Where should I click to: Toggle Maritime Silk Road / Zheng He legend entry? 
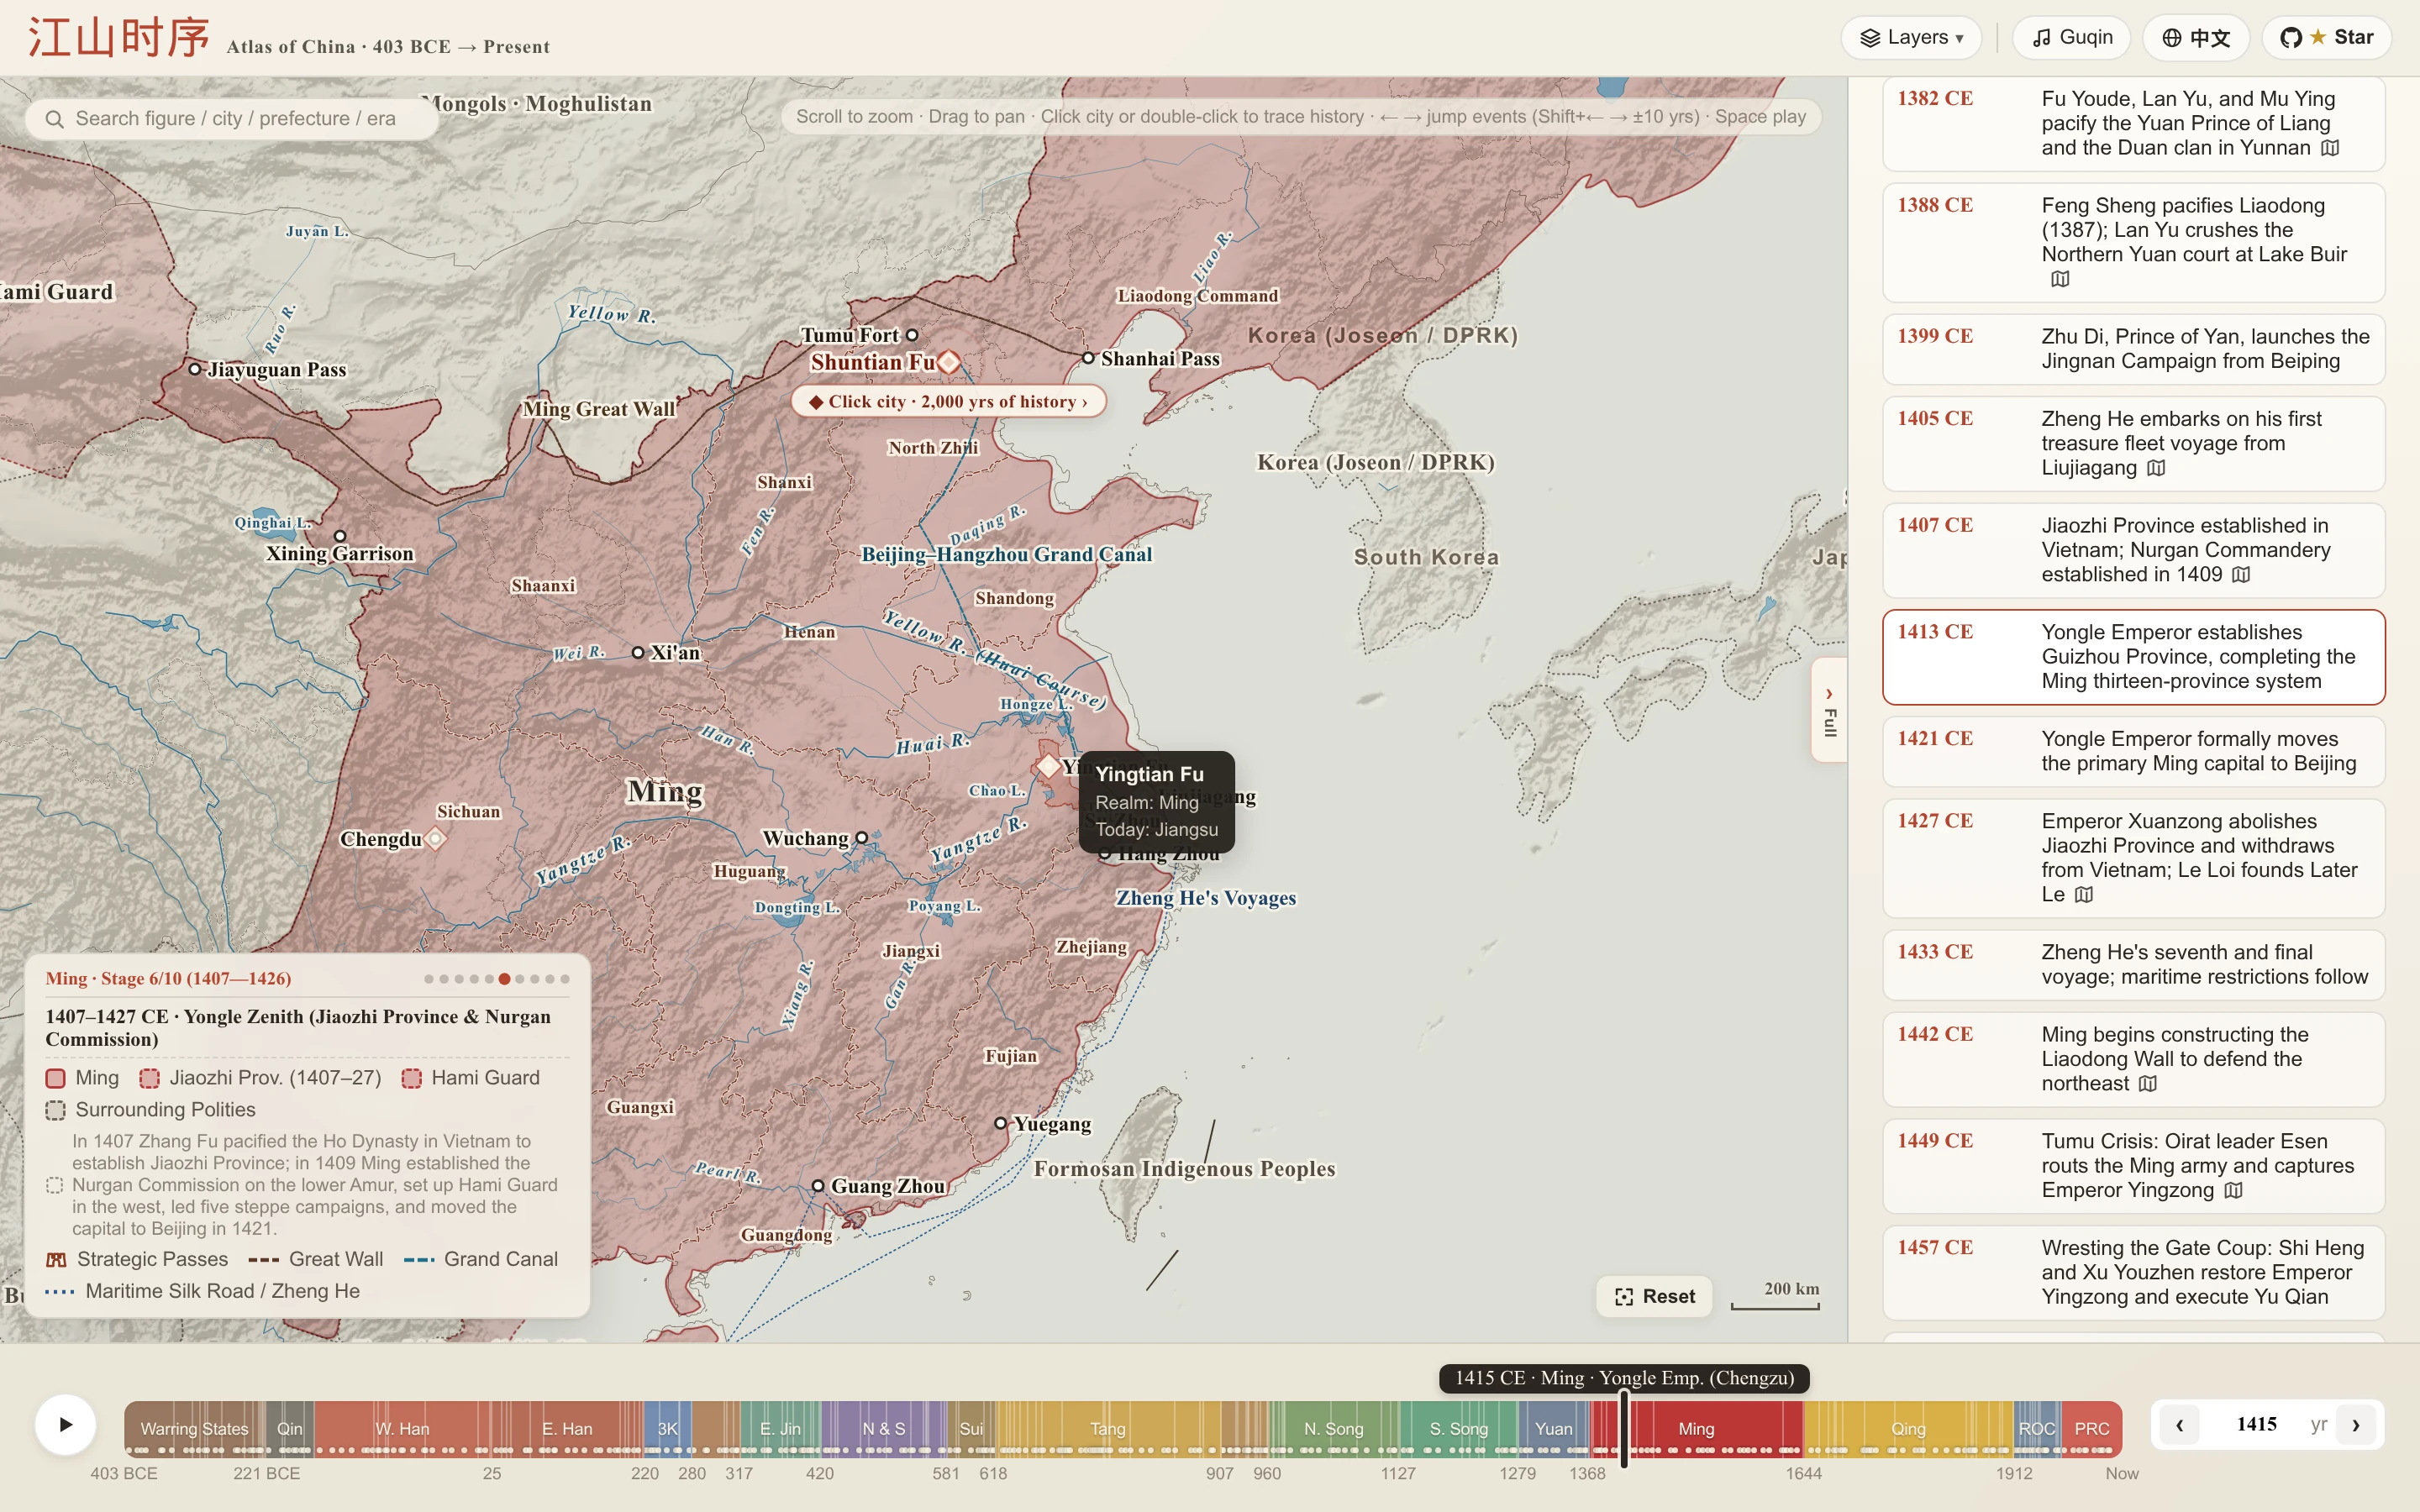pyautogui.click(x=203, y=1292)
